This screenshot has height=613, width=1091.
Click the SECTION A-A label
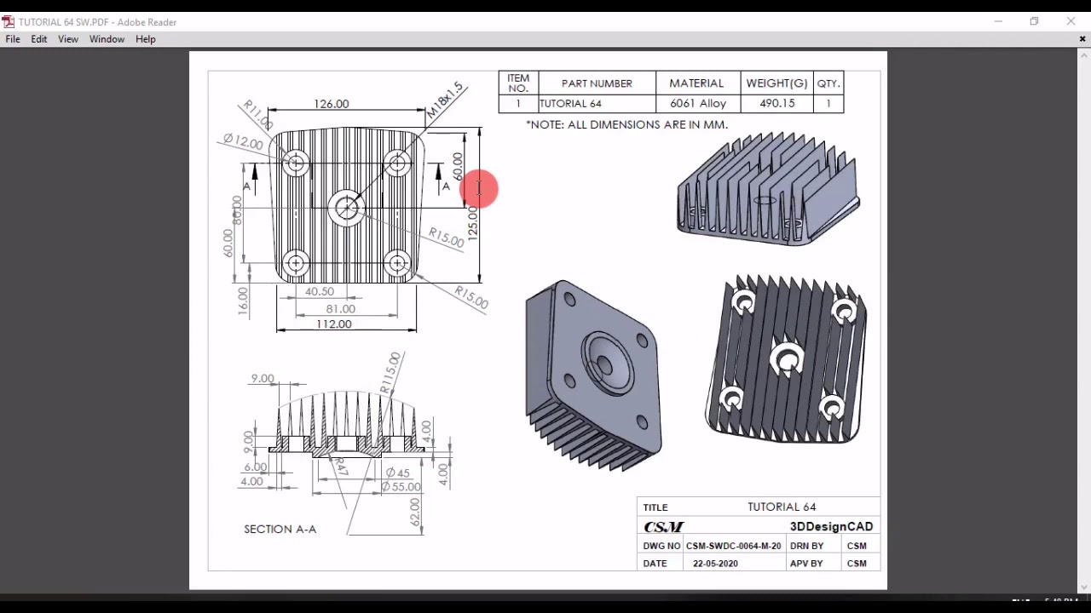pos(280,529)
